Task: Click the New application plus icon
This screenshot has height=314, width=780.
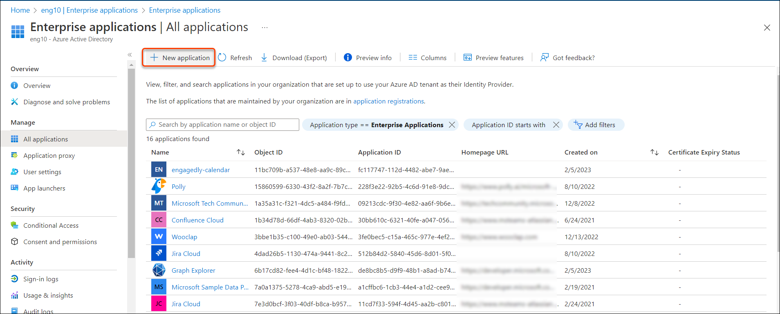Action: point(154,58)
